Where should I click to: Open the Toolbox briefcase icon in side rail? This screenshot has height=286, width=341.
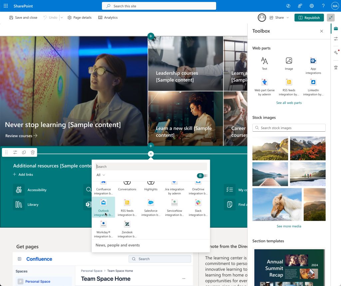[336, 29]
